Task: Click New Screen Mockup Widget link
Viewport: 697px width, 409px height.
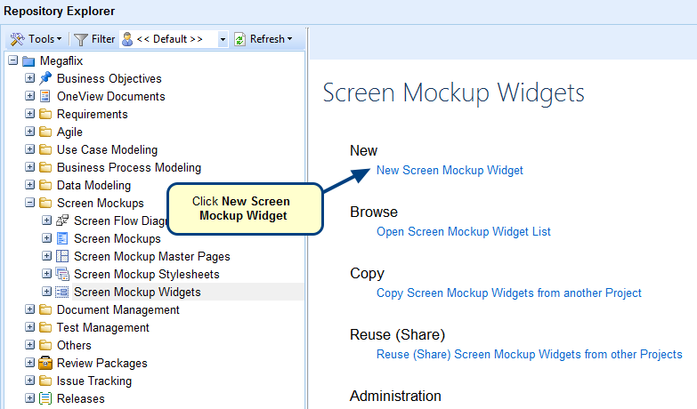Action: pos(450,170)
